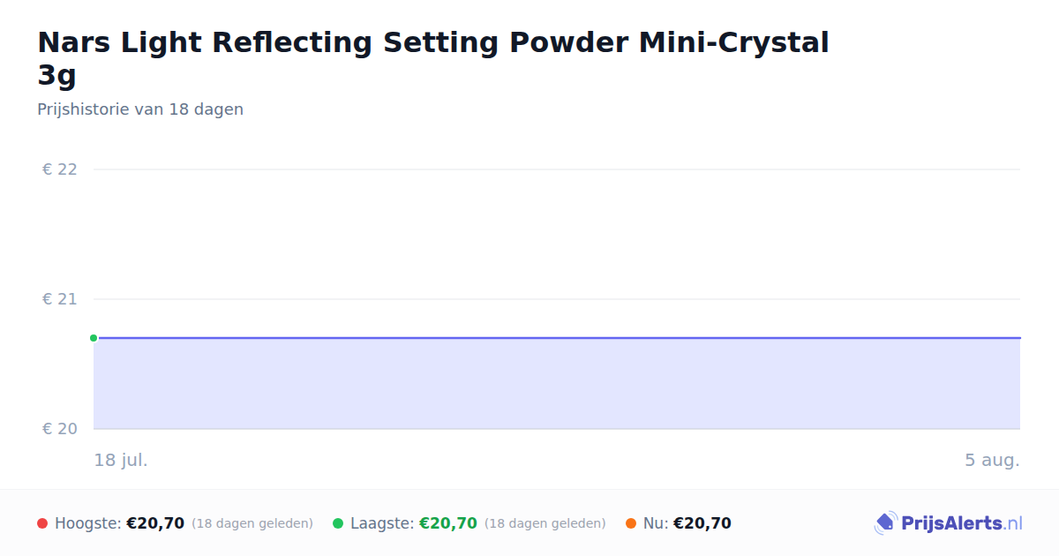The height and width of the screenshot is (556, 1059).
Task: Select the € 20 axis label
Action: (60, 429)
